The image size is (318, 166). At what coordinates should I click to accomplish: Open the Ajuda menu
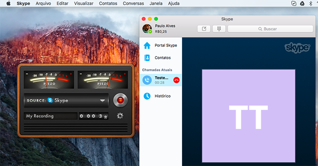click(x=173, y=4)
